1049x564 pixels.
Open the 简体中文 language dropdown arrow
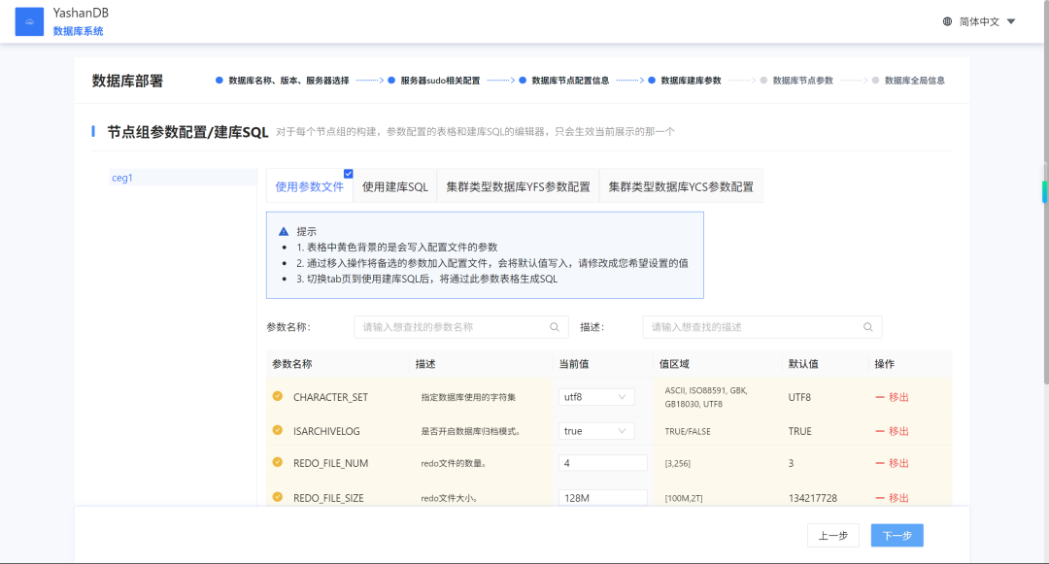click(1011, 21)
